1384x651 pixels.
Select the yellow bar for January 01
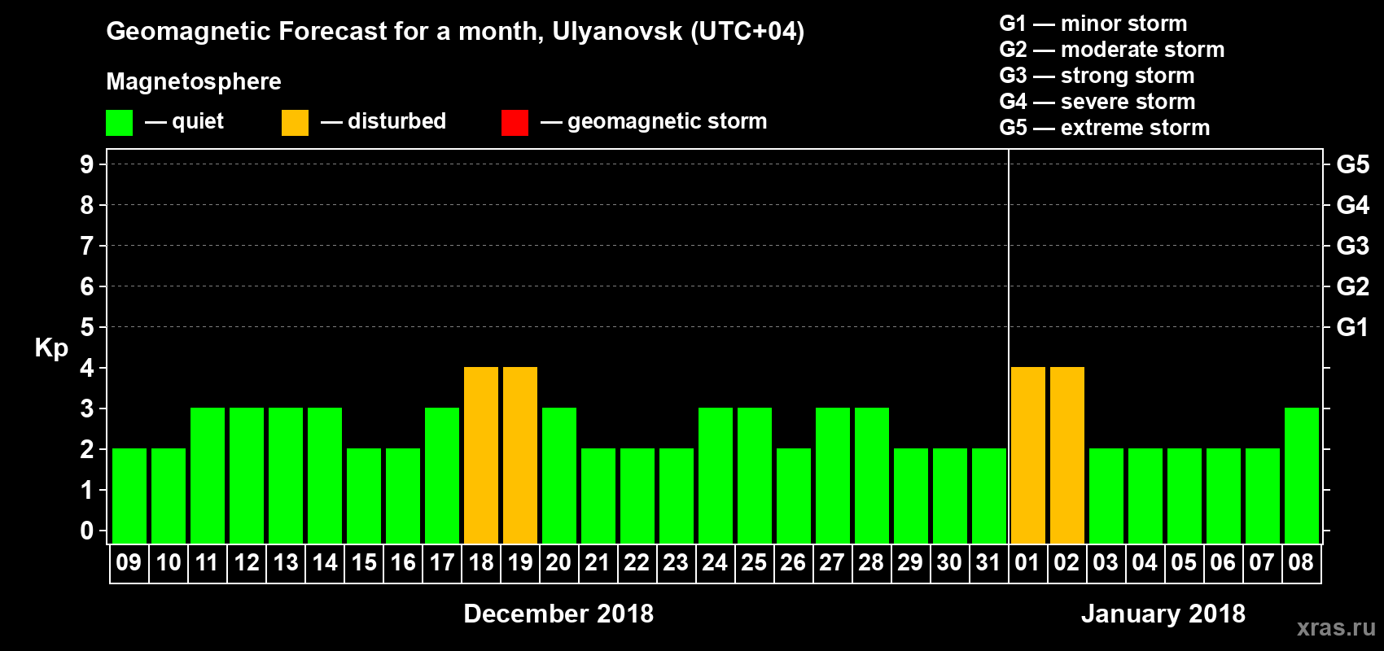click(1028, 455)
